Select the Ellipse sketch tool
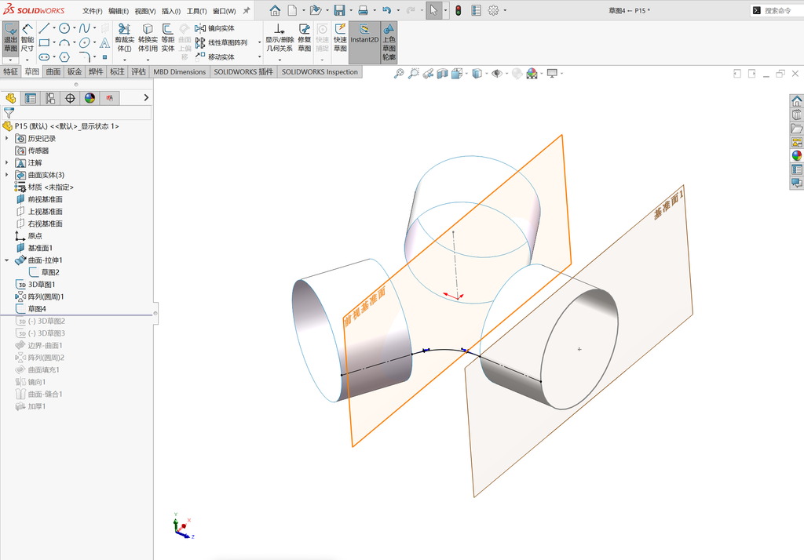The height and width of the screenshot is (560, 804). coord(85,42)
